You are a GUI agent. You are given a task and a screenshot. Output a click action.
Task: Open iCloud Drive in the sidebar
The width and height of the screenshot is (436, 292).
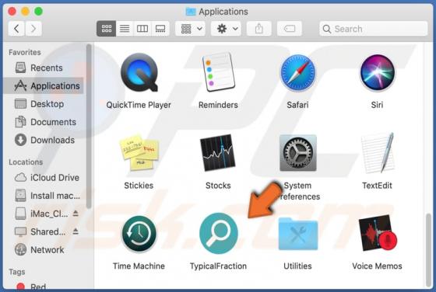pos(44,178)
